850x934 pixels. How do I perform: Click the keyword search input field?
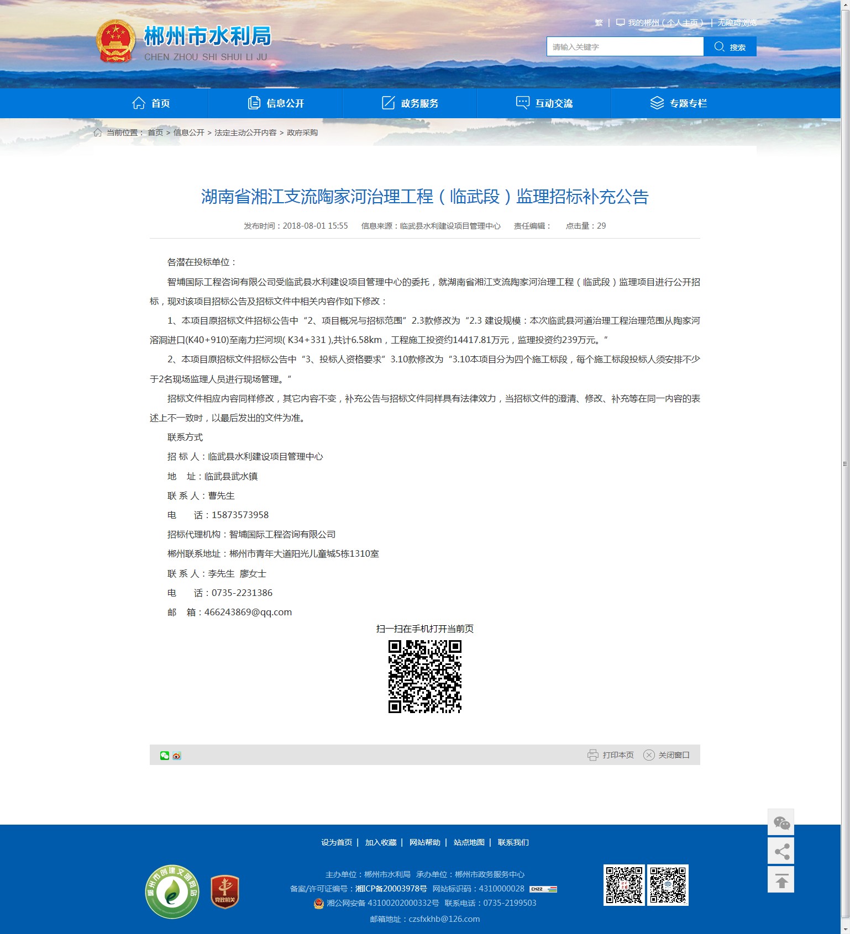pyautogui.click(x=625, y=47)
